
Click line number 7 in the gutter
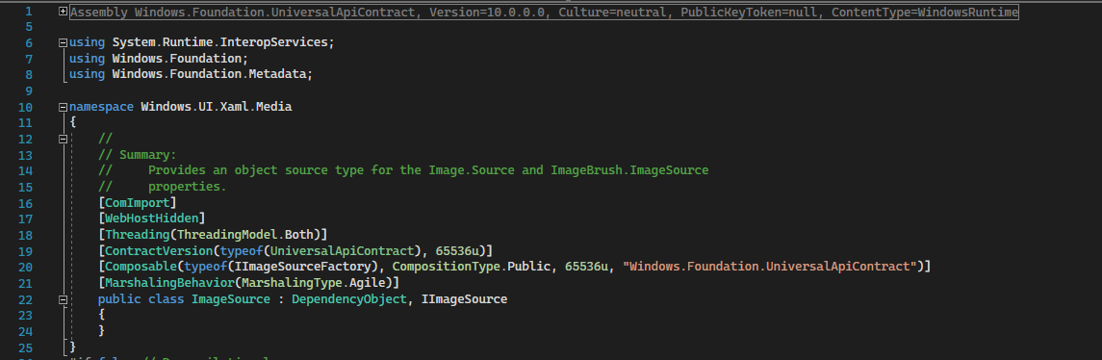(x=29, y=59)
